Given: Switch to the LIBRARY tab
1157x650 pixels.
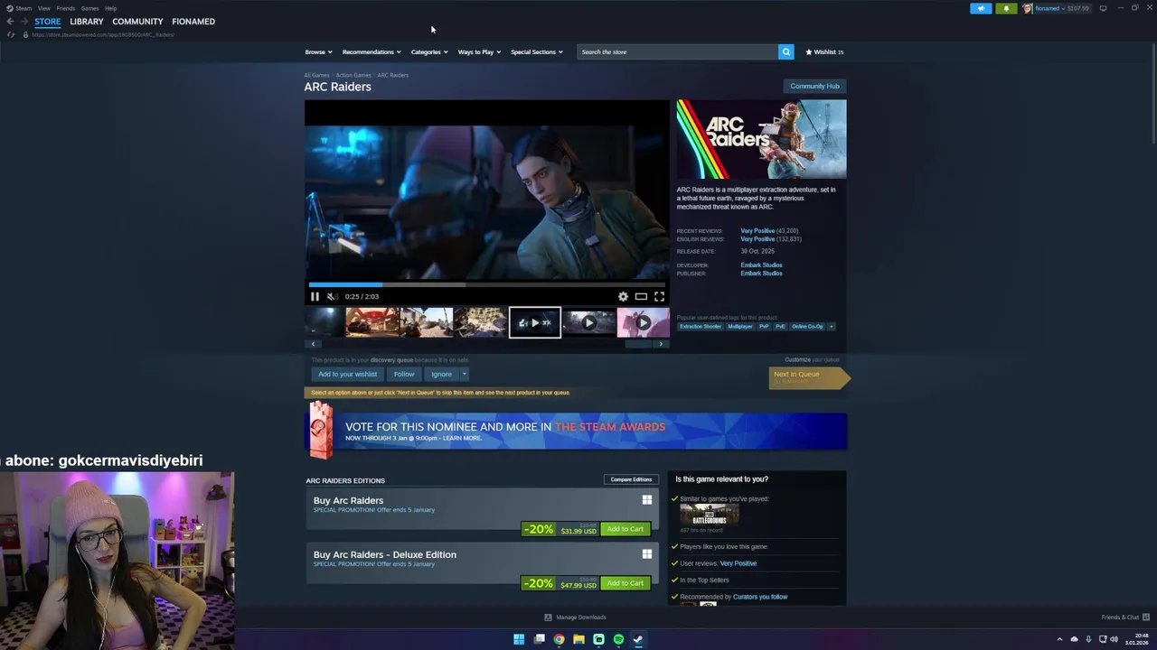Looking at the screenshot, I should (87, 21).
